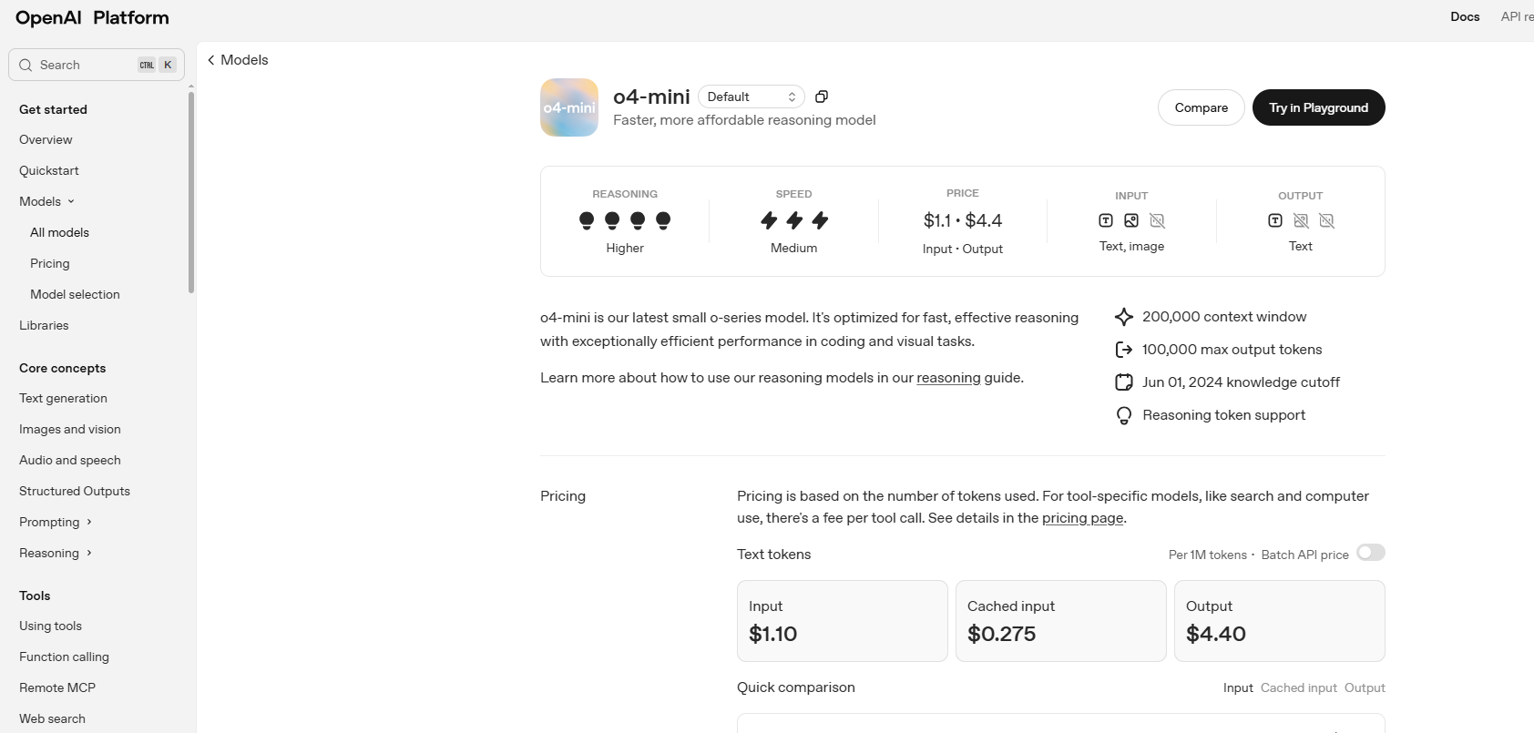Viewport: 1534px width, 733px height.
Task: Click the max output tokens arrow icon
Action: pos(1124,350)
